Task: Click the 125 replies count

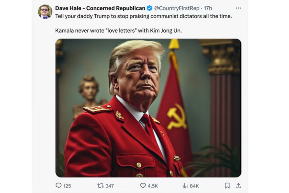Action: (x=67, y=186)
